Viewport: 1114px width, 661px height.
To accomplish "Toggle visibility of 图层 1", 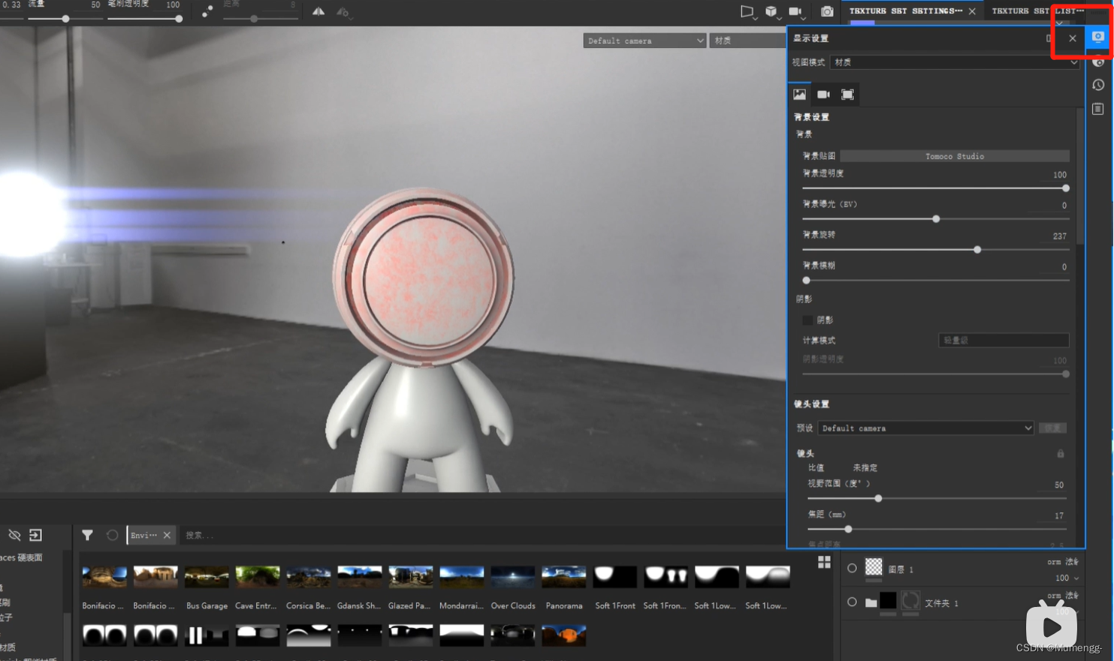I will [x=852, y=568].
